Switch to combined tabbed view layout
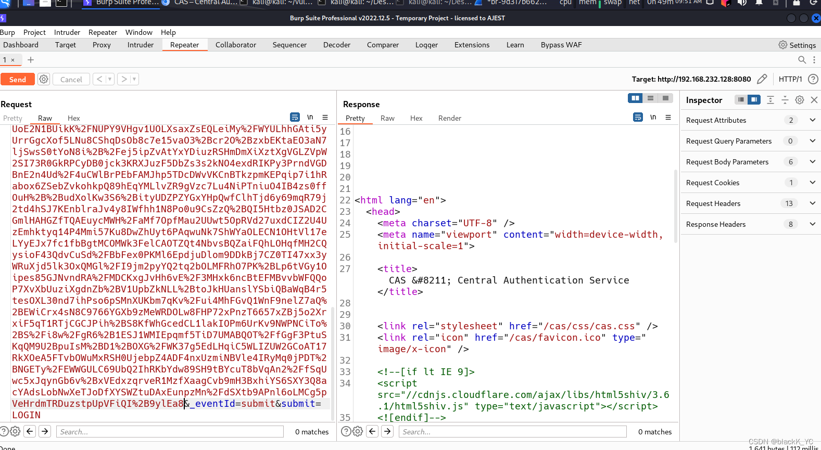 click(665, 98)
